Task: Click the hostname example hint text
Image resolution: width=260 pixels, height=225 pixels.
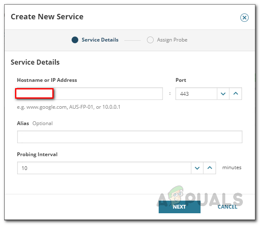Action: tap(69, 107)
